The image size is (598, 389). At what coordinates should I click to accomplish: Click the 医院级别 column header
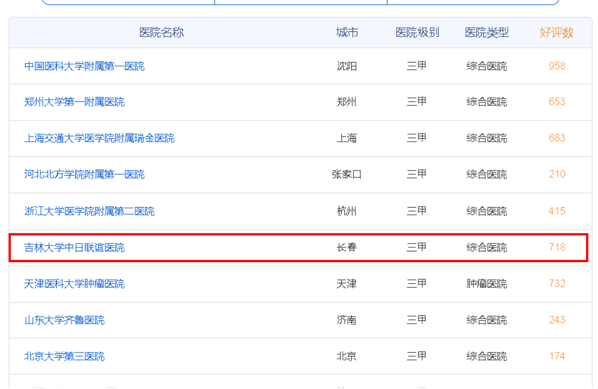tap(417, 32)
